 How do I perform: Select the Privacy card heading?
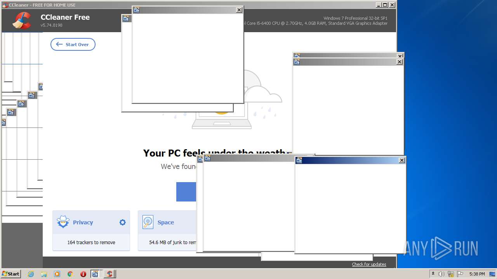[83, 222]
